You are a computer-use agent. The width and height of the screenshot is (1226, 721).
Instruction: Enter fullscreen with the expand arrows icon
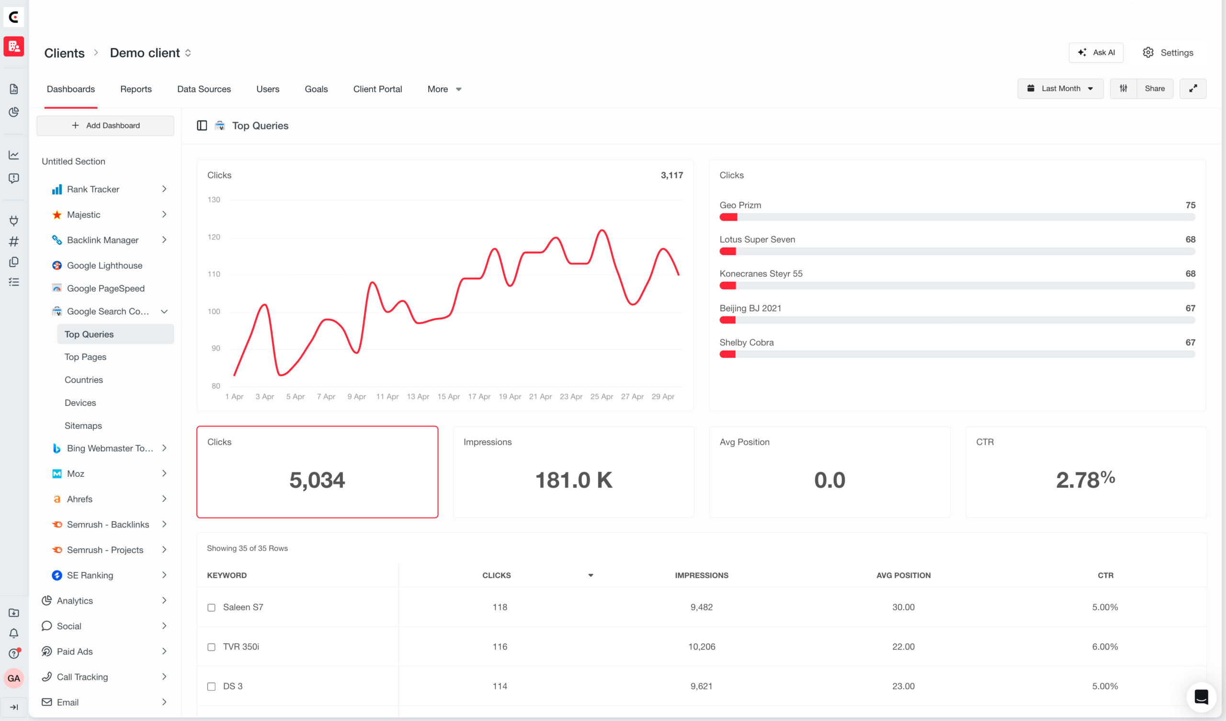(x=1193, y=89)
